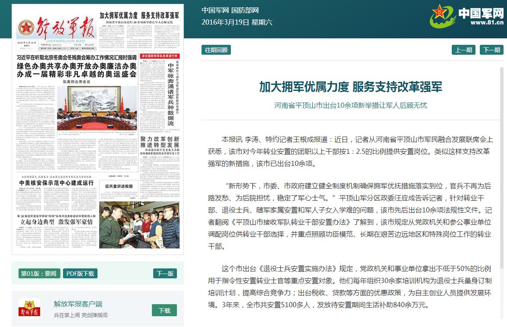This screenshot has width=507, height=327.
Task: Click the 解放军报 client app icon
Action: click(x=29, y=308)
